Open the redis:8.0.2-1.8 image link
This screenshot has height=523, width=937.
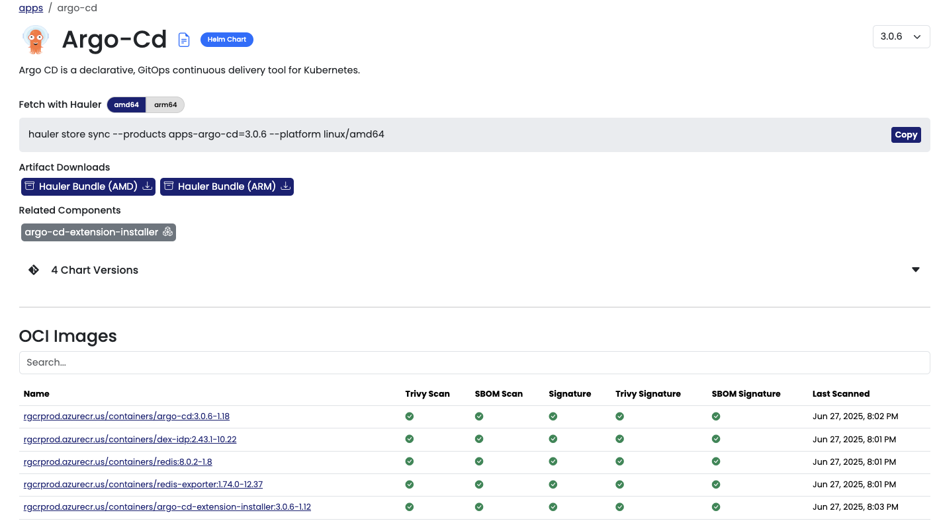118,462
